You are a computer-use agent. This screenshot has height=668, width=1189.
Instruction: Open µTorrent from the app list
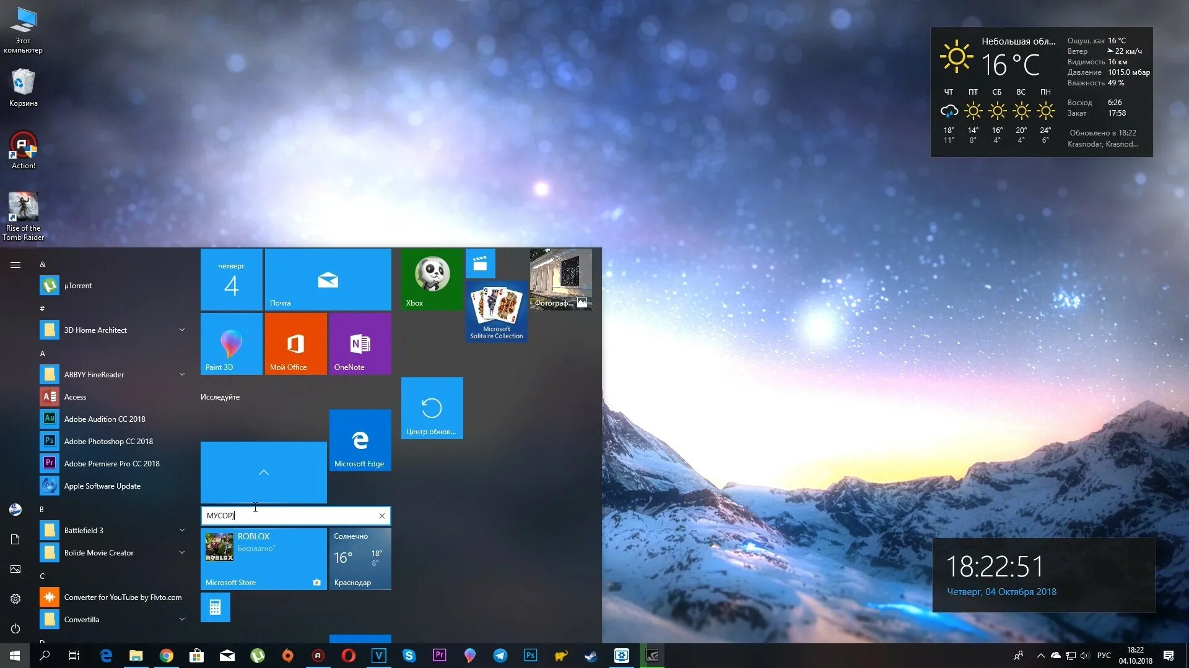point(111,286)
